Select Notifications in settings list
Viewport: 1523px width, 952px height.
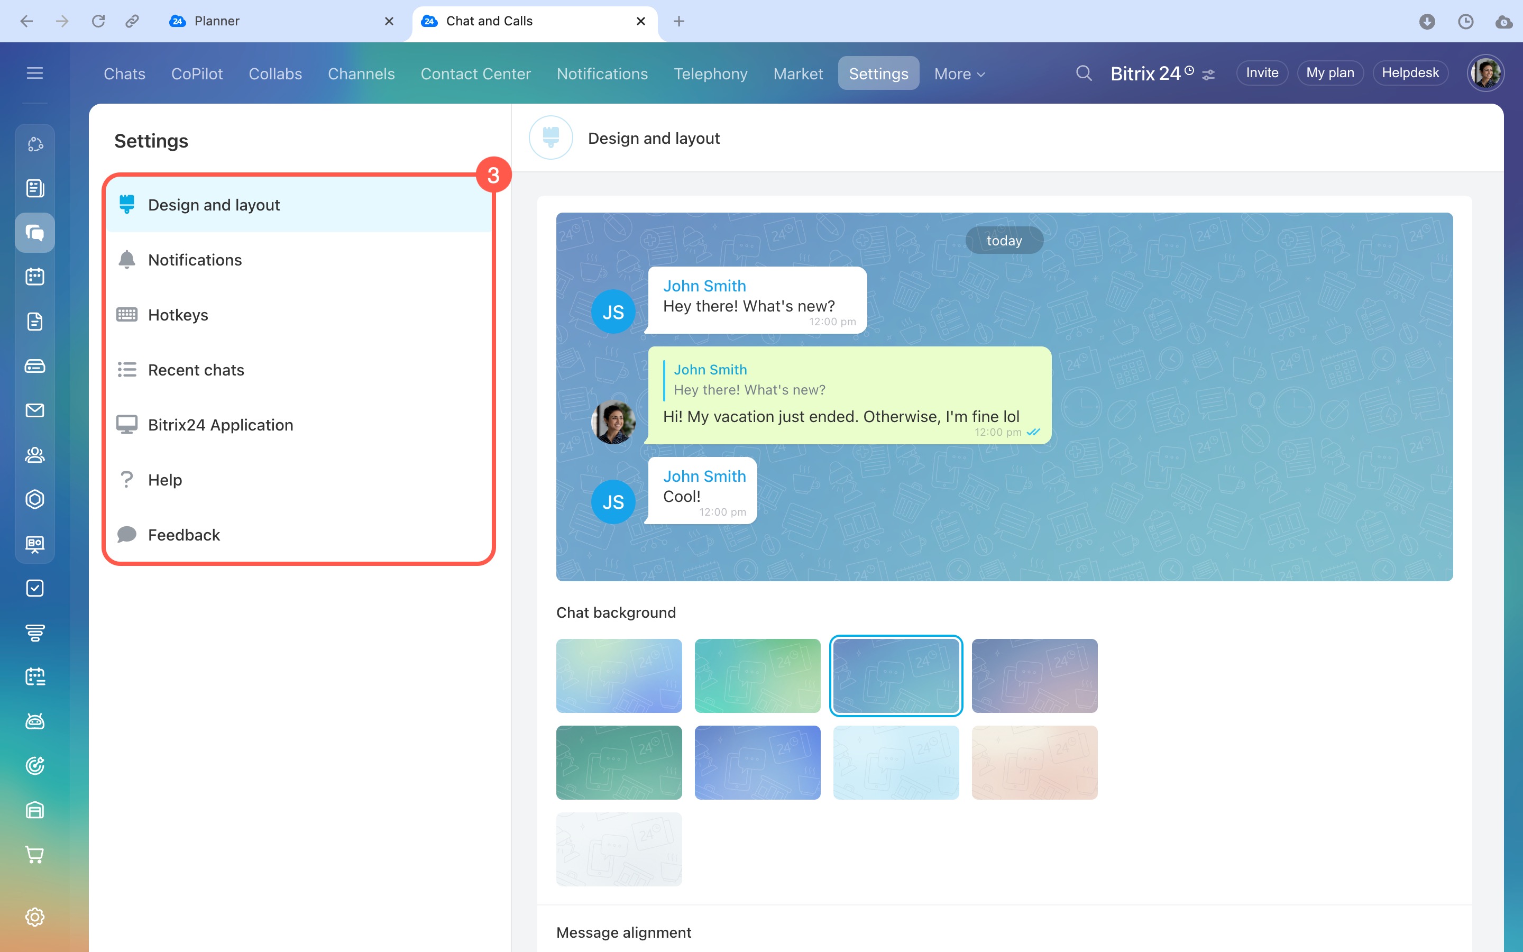click(x=298, y=260)
